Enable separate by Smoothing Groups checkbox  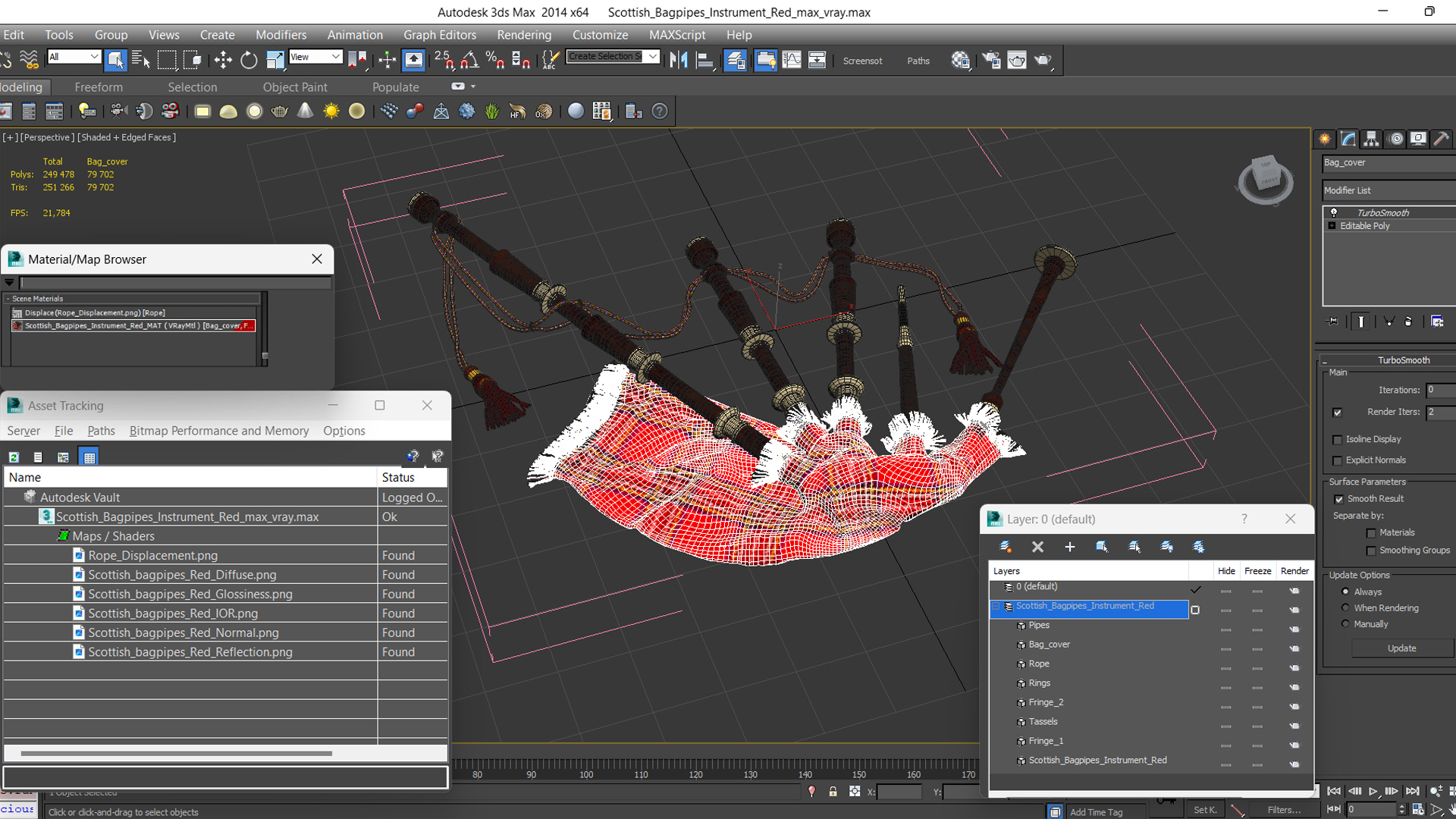pos(1371,551)
